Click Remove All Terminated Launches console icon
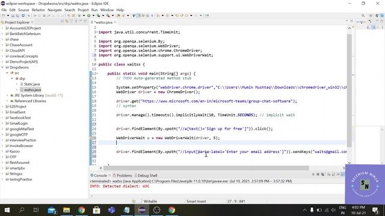 tap(322, 175)
